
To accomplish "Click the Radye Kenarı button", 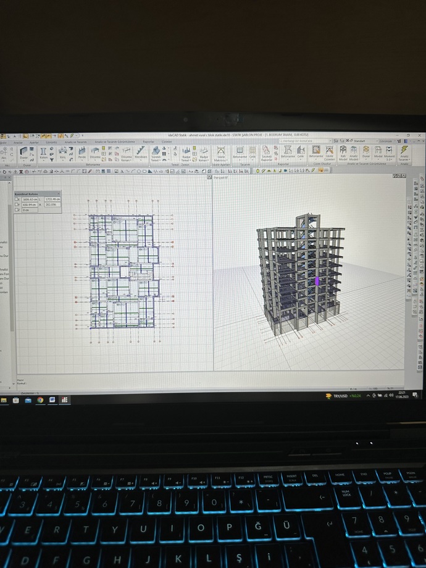I will [x=204, y=154].
